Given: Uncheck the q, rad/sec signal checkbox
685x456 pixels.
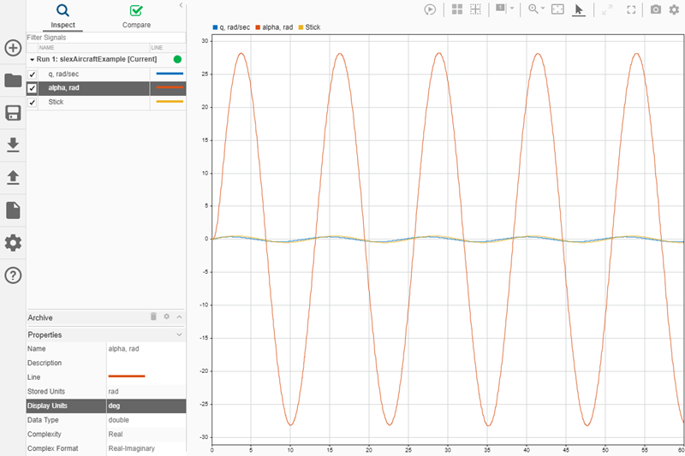Looking at the screenshot, I should click(x=32, y=74).
